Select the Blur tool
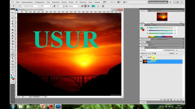This screenshot has width=195, height=109. (x=12, y=47)
